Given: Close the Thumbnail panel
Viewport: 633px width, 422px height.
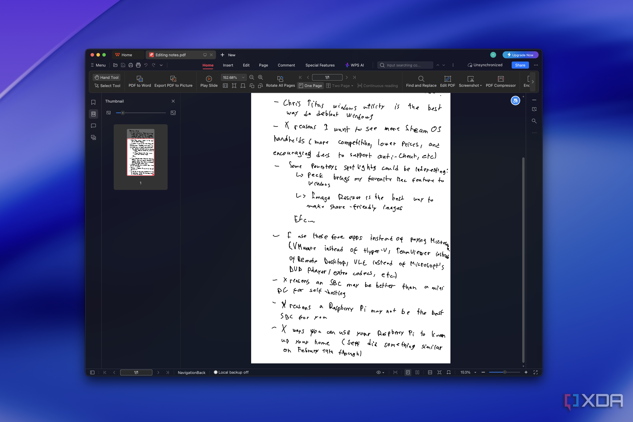Looking at the screenshot, I should tap(173, 101).
